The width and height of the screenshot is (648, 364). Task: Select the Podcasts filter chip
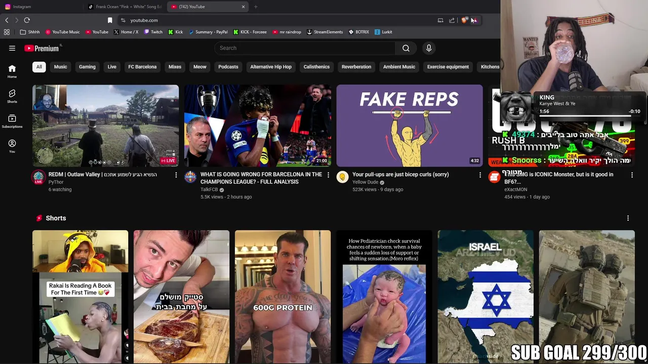(228, 67)
